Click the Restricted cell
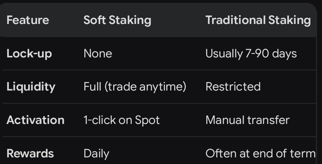 [233, 86]
